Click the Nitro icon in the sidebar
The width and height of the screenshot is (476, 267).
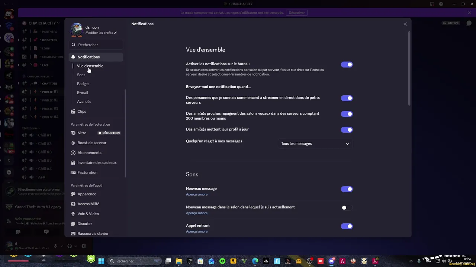click(x=73, y=133)
